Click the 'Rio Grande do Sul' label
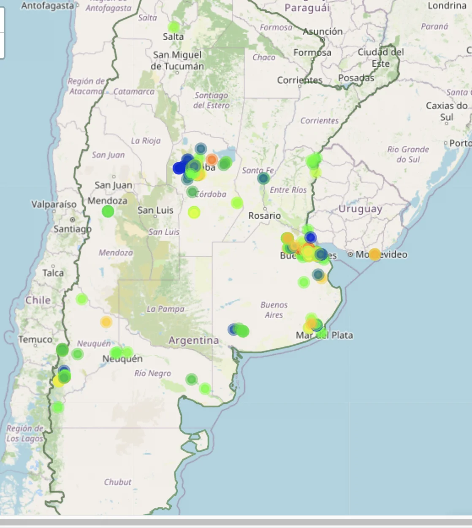The image size is (472, 528). 408,154
